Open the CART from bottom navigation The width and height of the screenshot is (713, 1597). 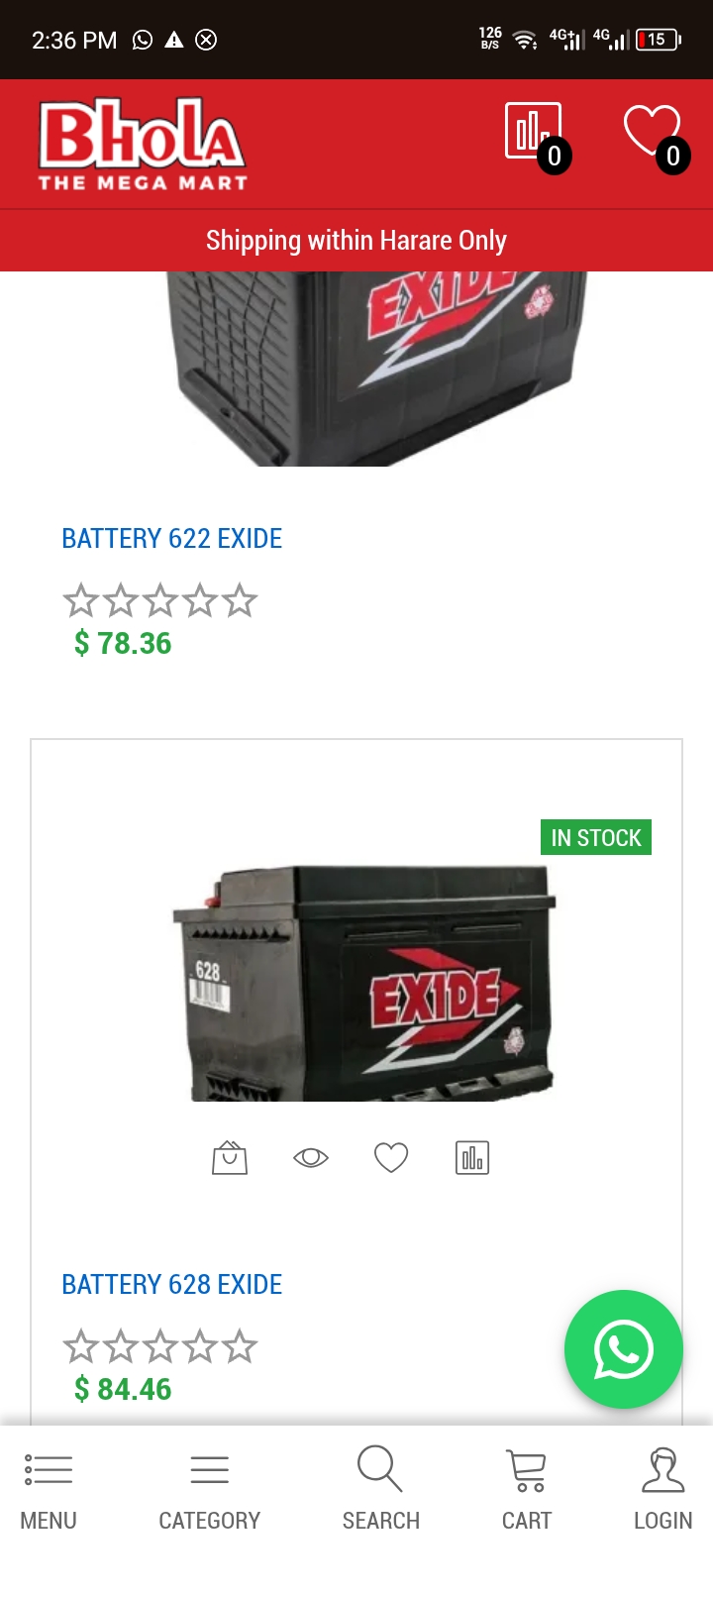click(527, 1491)
